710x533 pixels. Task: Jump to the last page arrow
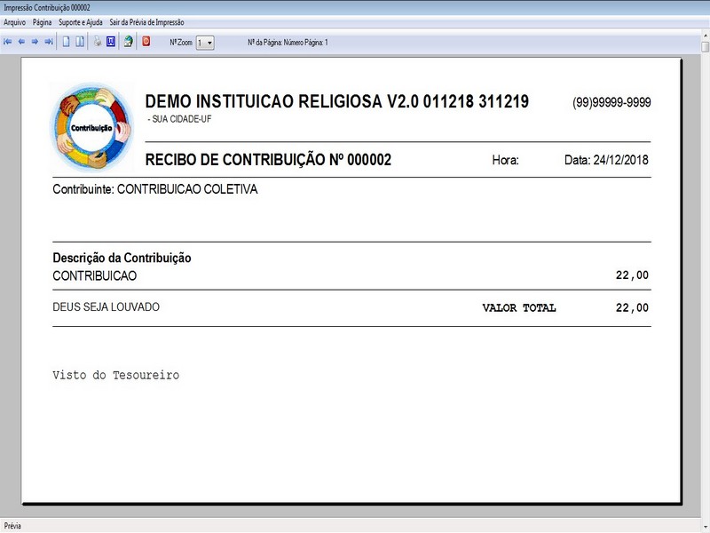pos(49,42)
